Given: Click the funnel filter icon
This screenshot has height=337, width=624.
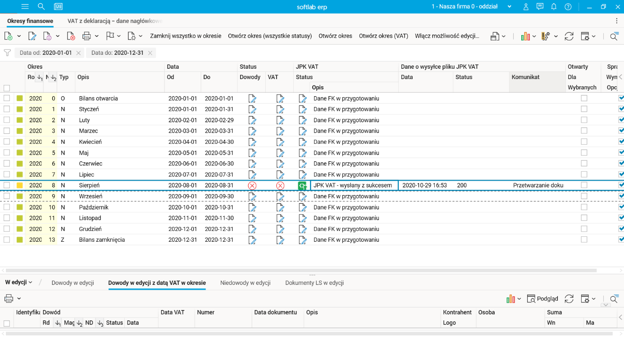Looking at the screenshot, I should pos(7,53).
